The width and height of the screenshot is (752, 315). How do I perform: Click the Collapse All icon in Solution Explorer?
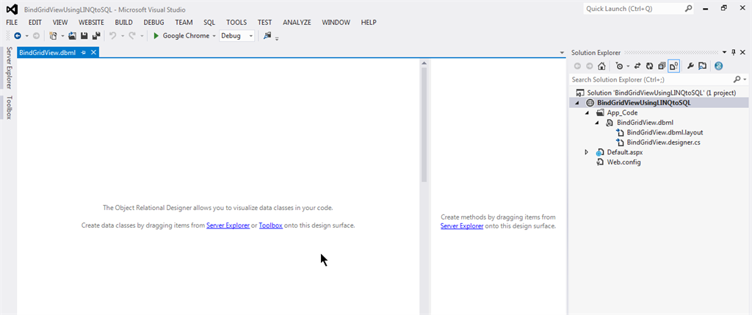[x=662, y=66]
